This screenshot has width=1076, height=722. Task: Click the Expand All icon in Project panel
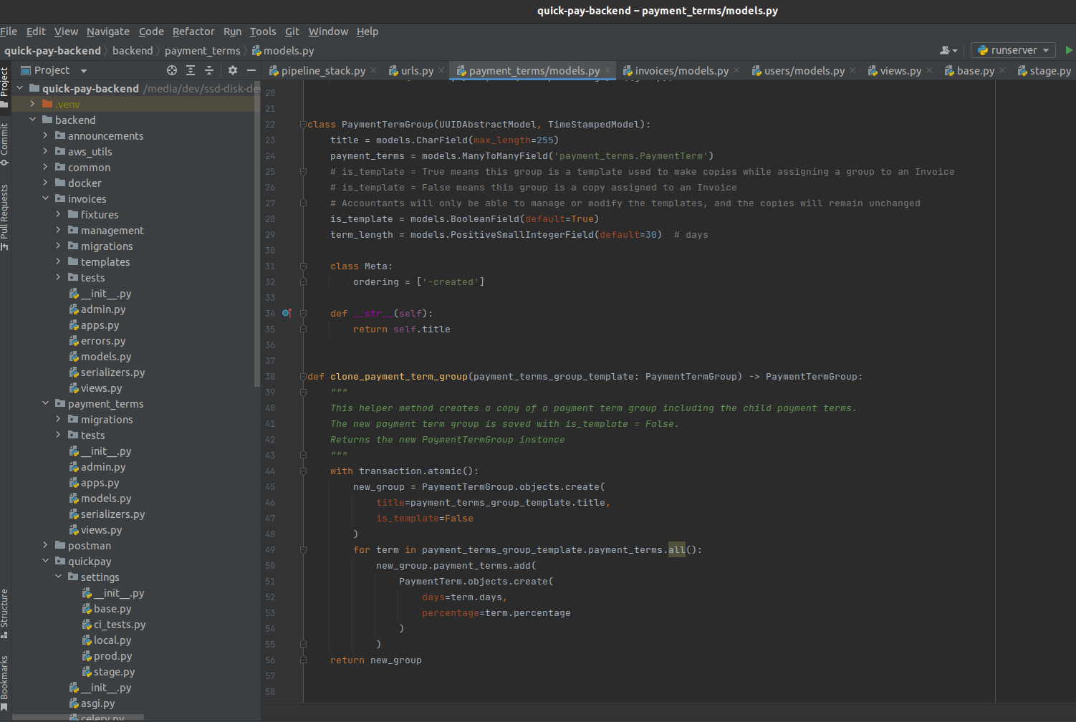tap(191, 70)
